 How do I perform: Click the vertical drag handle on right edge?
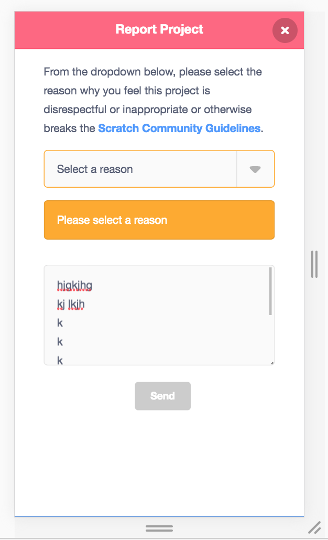[314, 265]
